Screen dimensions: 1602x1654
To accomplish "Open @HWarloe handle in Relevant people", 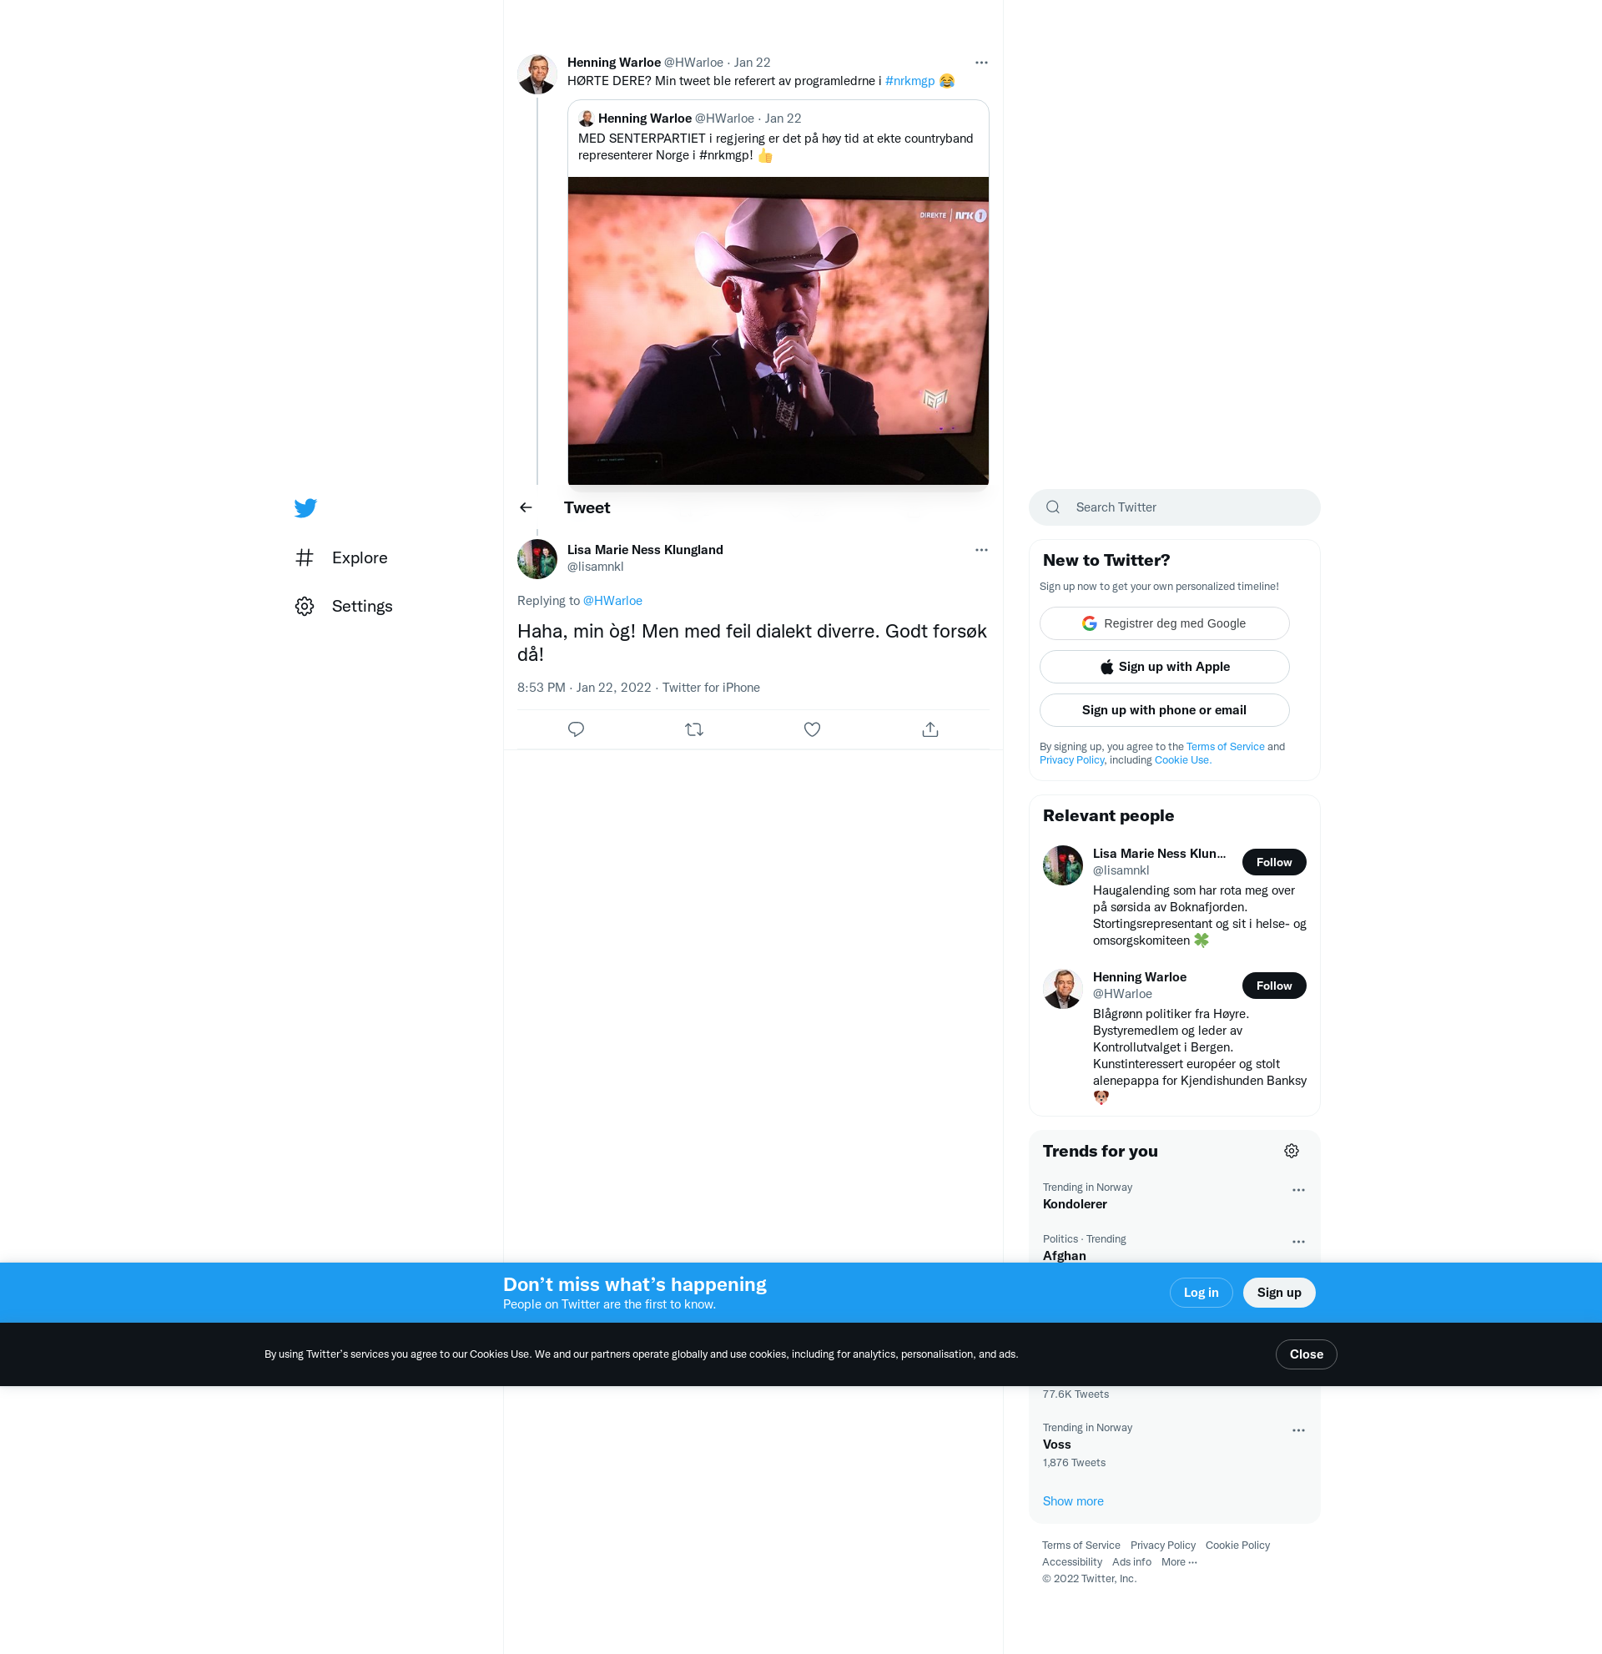I will (1122, 994).
